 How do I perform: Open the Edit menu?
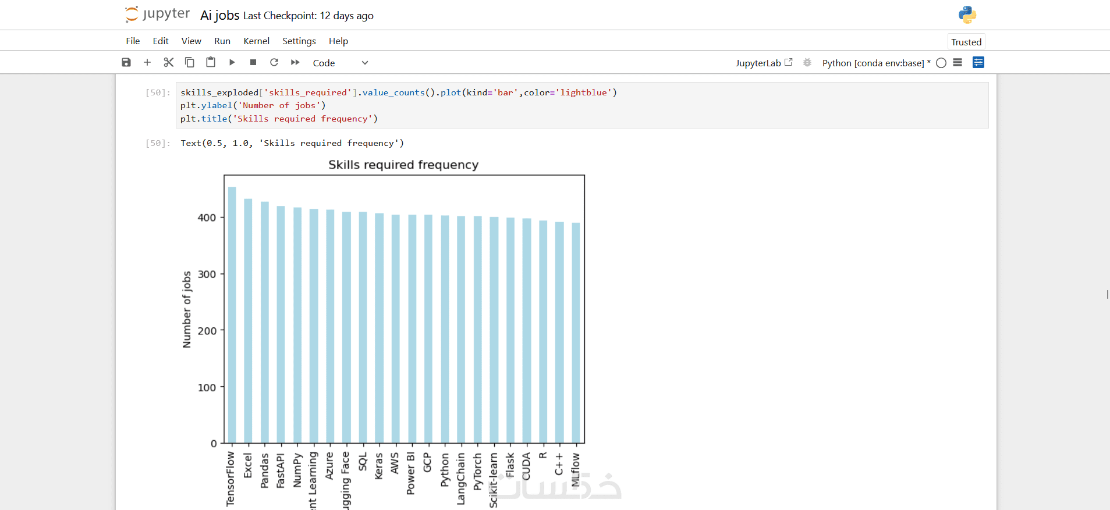click(x=161, y=41)
